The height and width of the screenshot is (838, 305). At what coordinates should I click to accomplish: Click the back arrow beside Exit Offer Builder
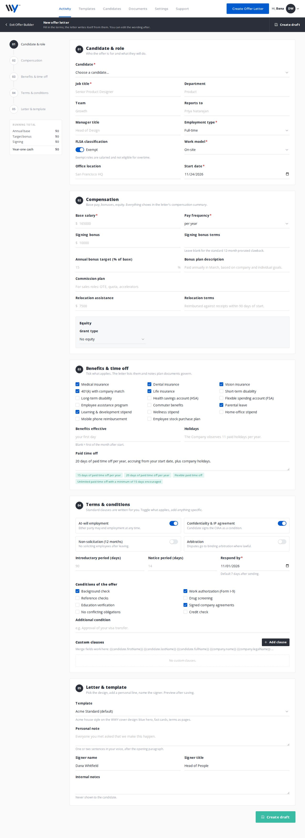(x=6, y=25)
